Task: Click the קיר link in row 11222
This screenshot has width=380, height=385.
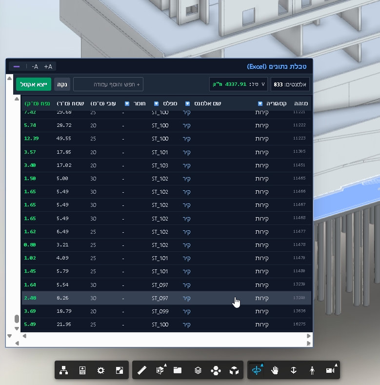Action: (186, 125)
